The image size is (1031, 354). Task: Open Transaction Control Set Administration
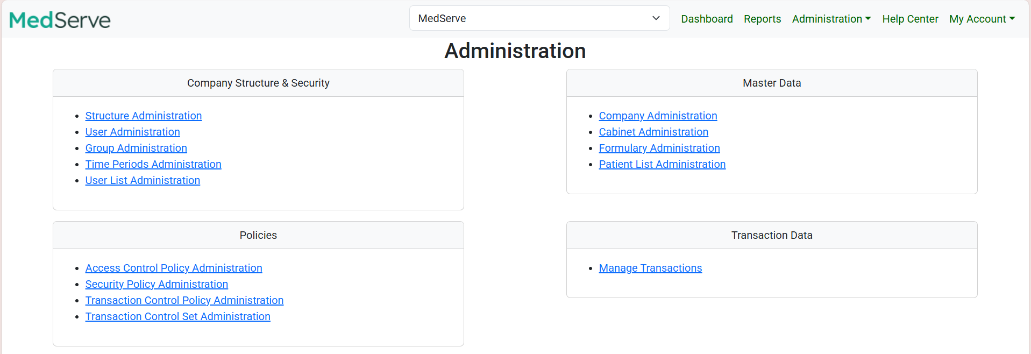[177, 316]
